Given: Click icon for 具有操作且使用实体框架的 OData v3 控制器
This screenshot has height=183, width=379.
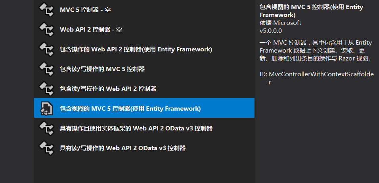Looking at the screenshot, I should 46,128.
